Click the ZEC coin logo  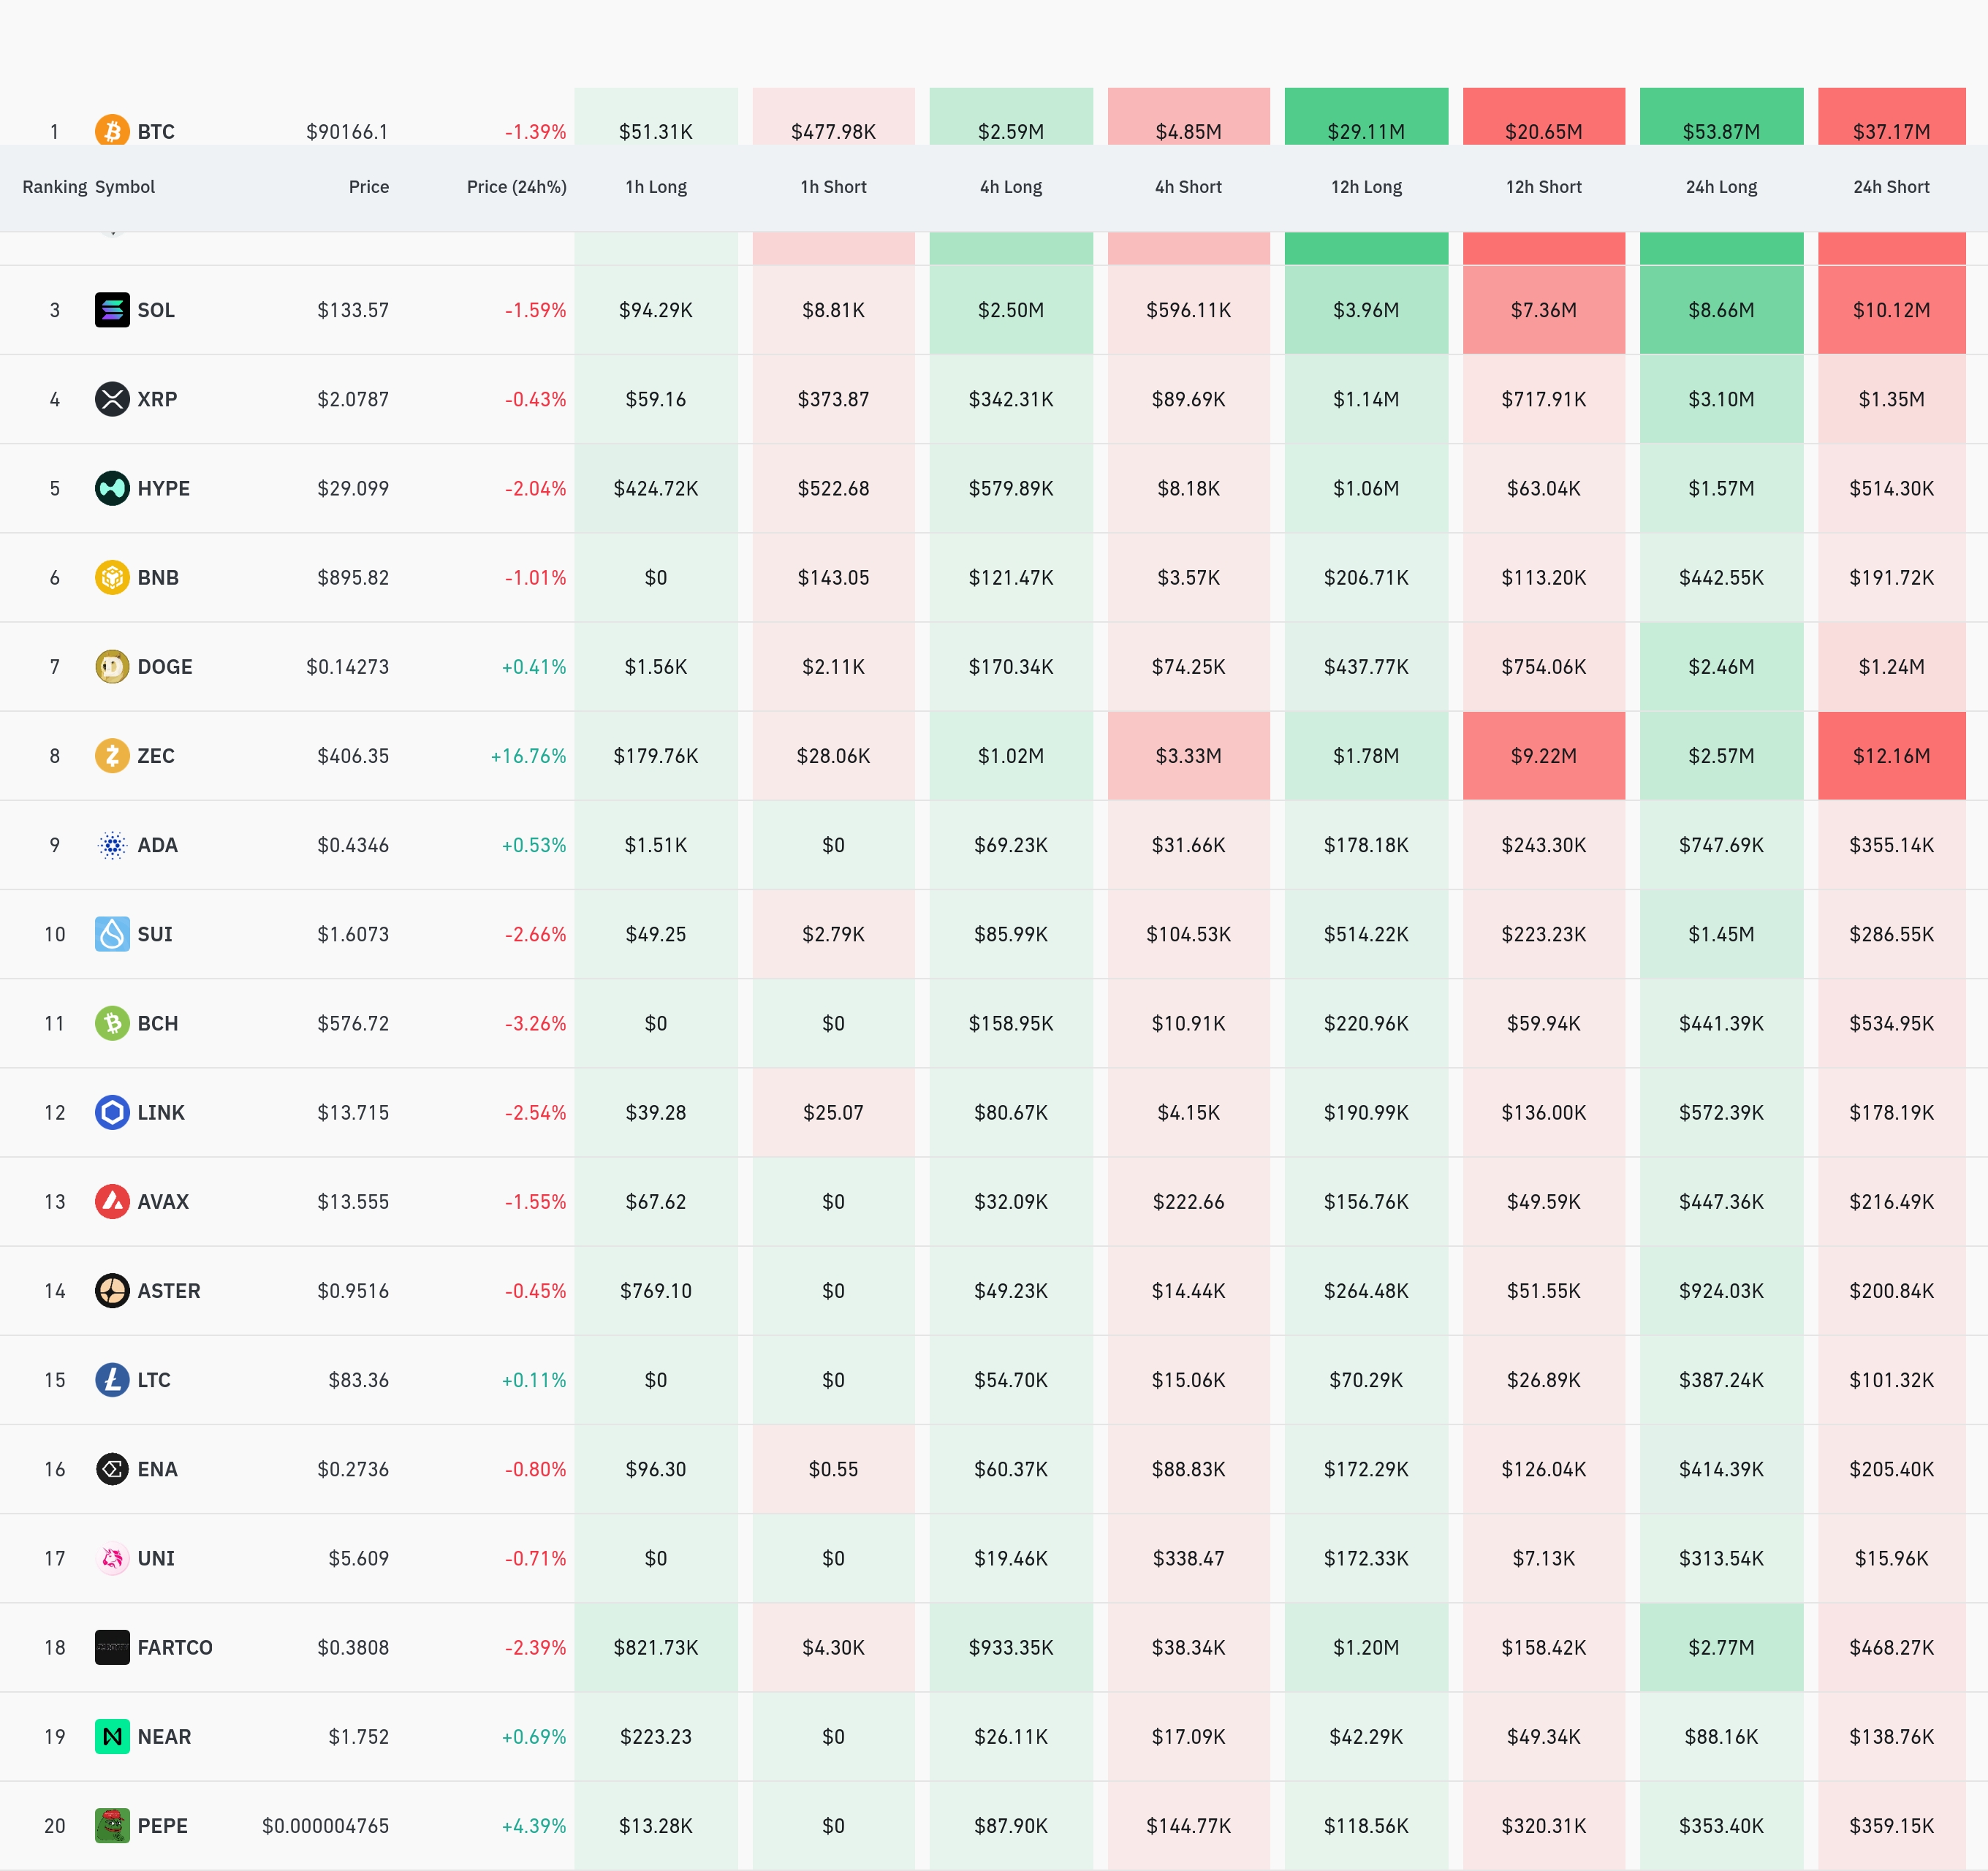click(x=112, y=755)
